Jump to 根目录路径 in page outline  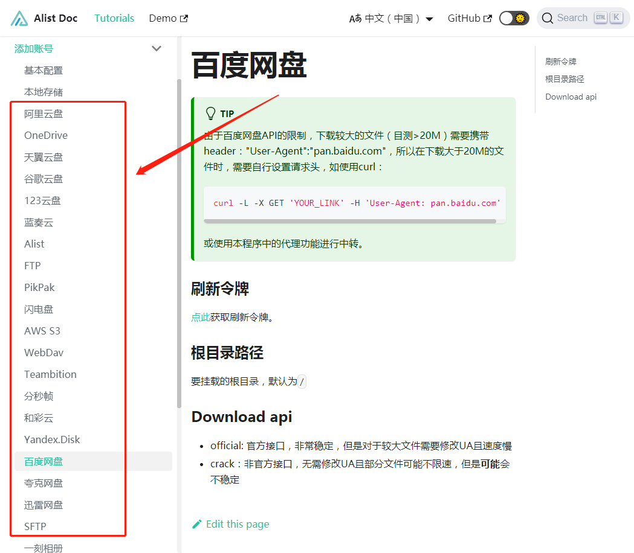[564, 79]
